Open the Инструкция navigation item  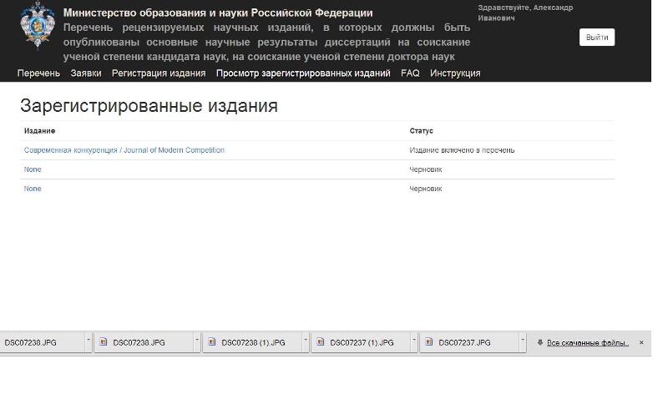(455, 73)
